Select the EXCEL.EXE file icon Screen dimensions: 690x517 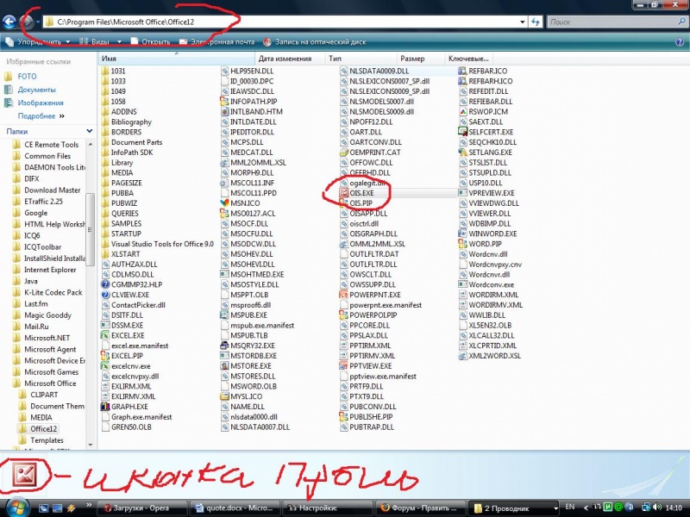(104, 335)
